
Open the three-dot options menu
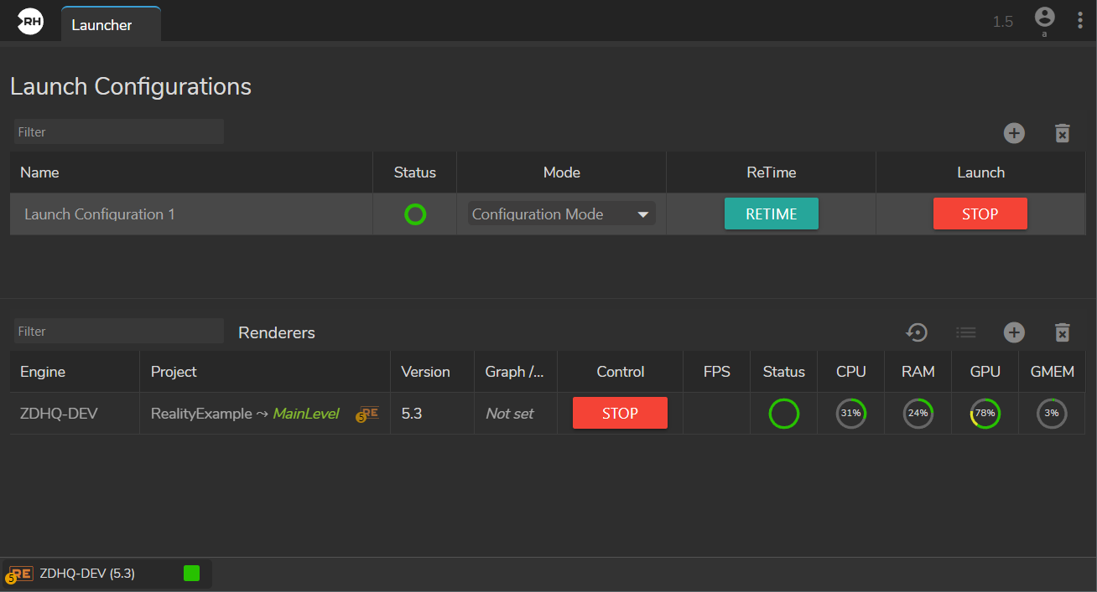pos(1079,21)
